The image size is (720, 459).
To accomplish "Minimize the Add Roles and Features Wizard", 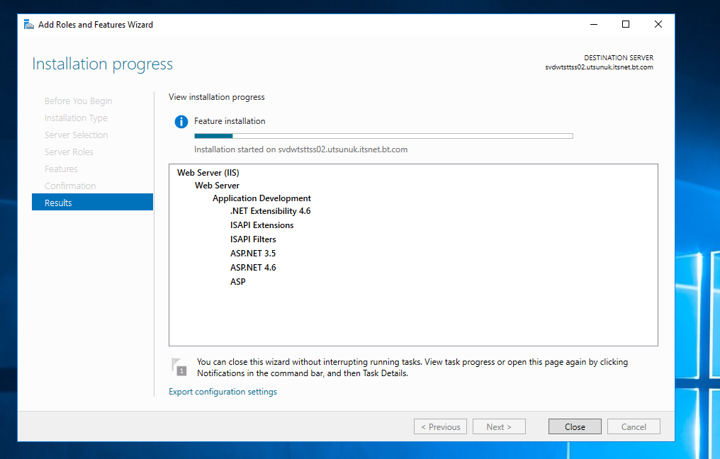I will tap(594, 24).
